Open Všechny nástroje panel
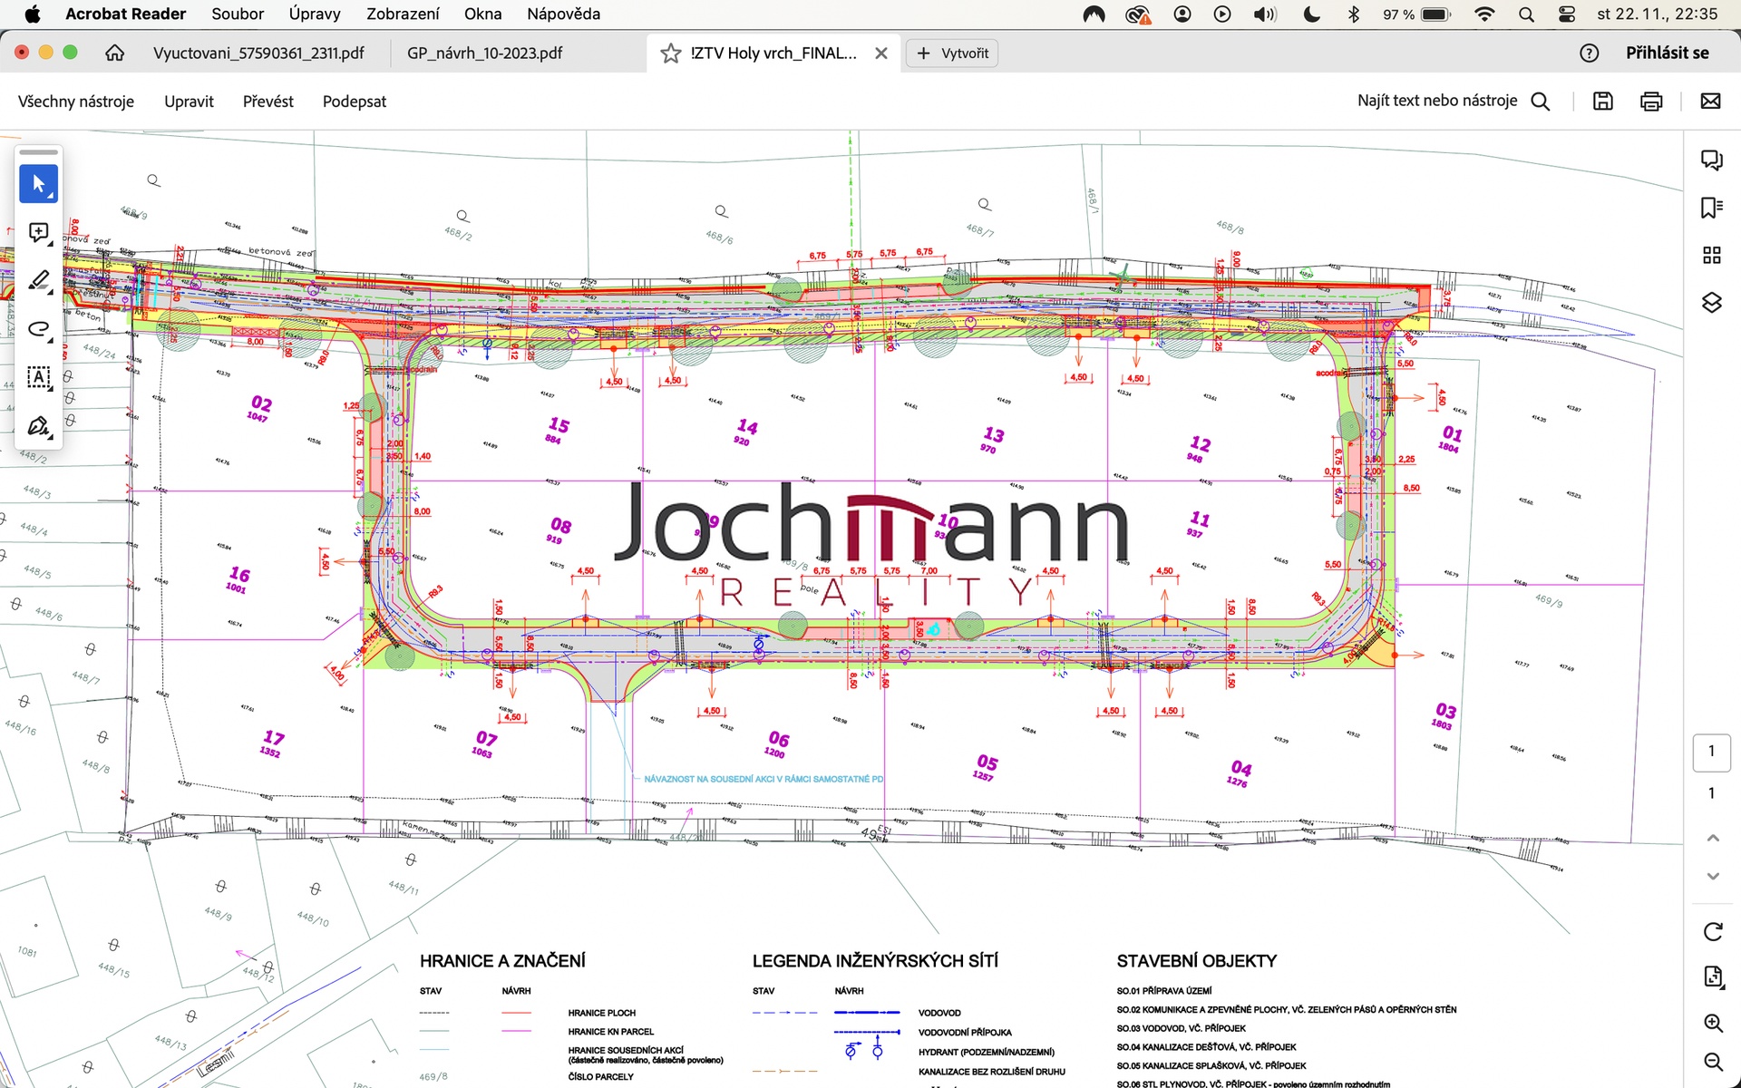 76,102
